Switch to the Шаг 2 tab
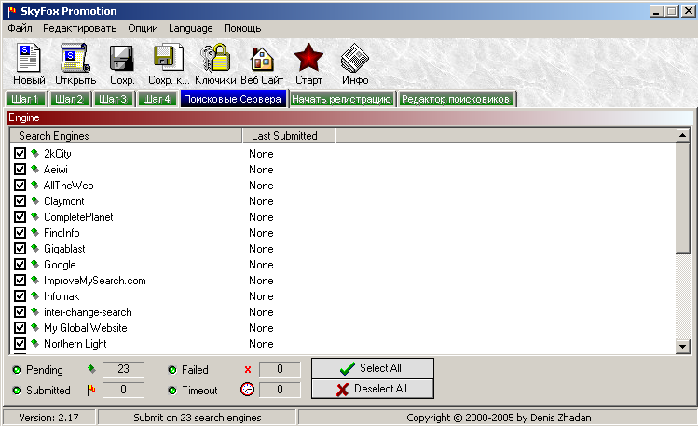This screenshot has width=698, height=426. click(70, 99)
